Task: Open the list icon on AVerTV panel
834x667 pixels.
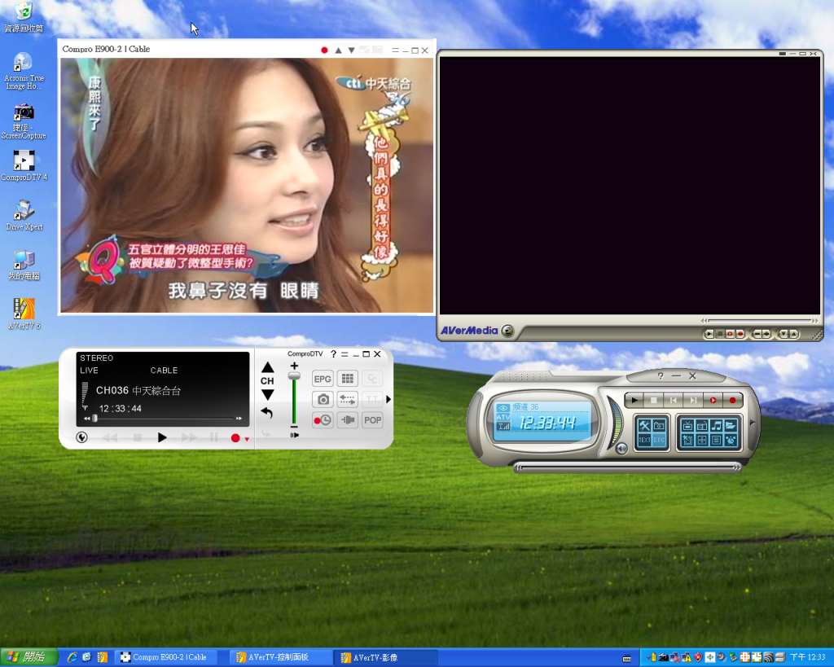Action: coord(717,440)
